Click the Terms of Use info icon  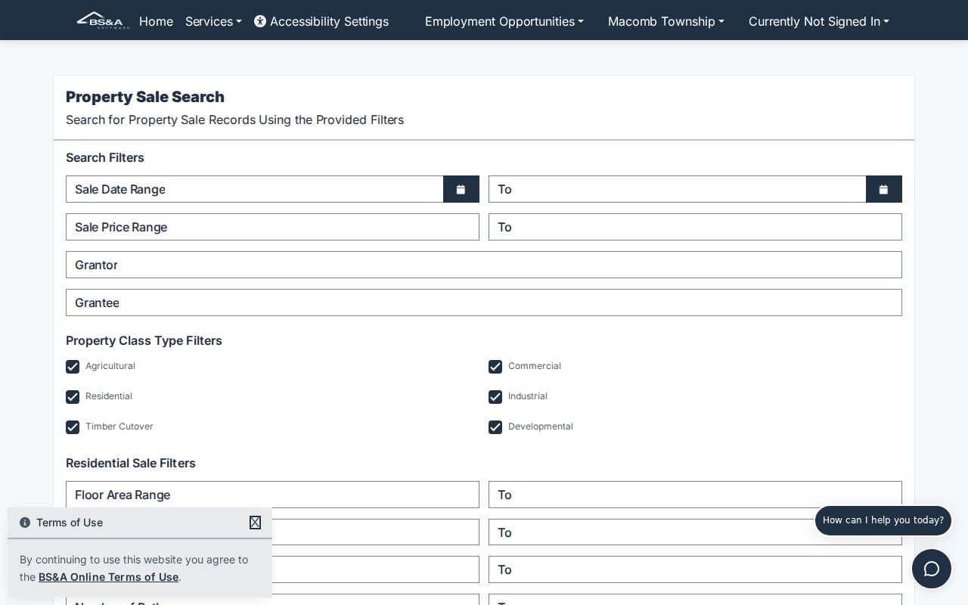coord(25,523)
